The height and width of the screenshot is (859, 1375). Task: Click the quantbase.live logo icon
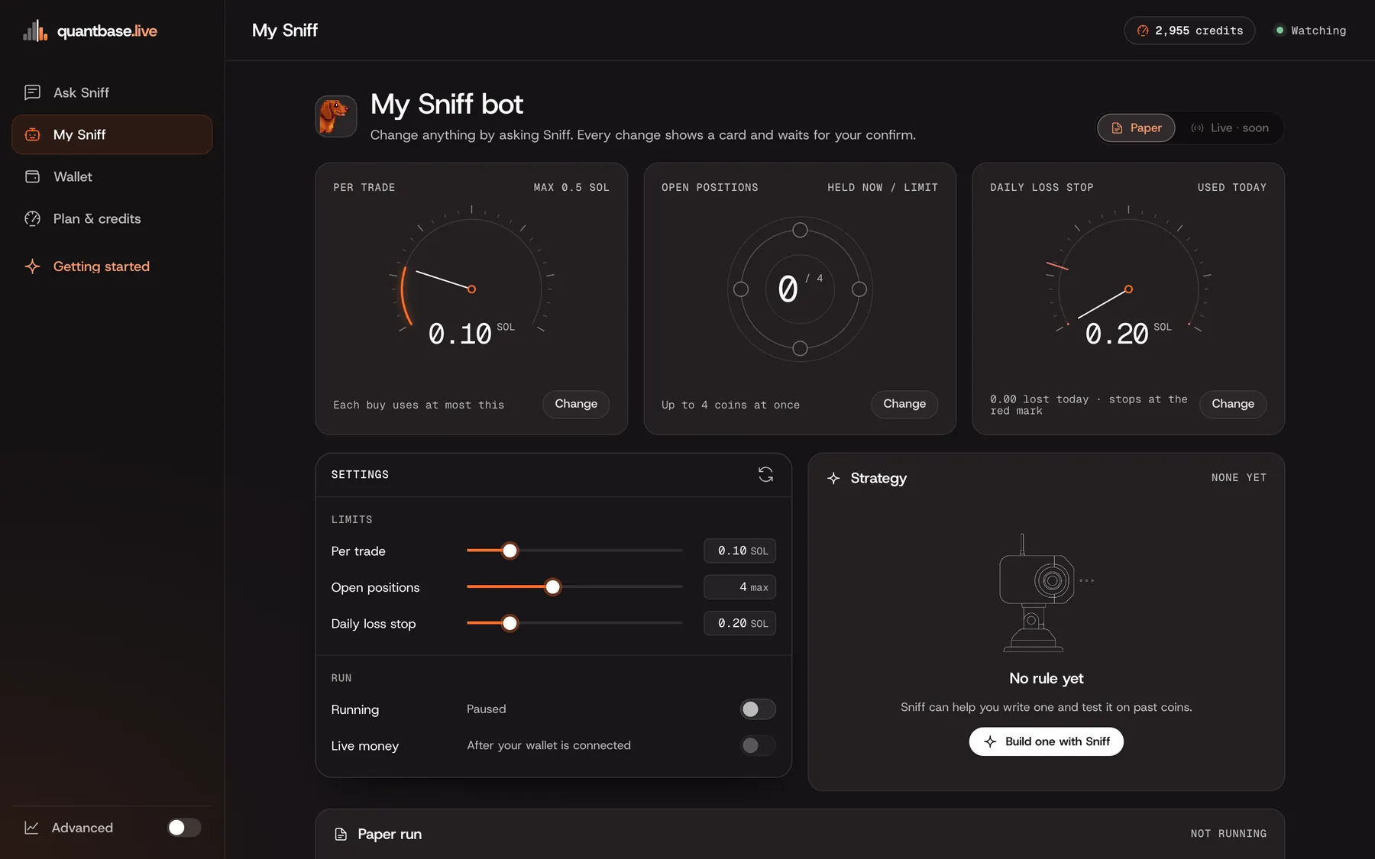click(x=35, y=31)
